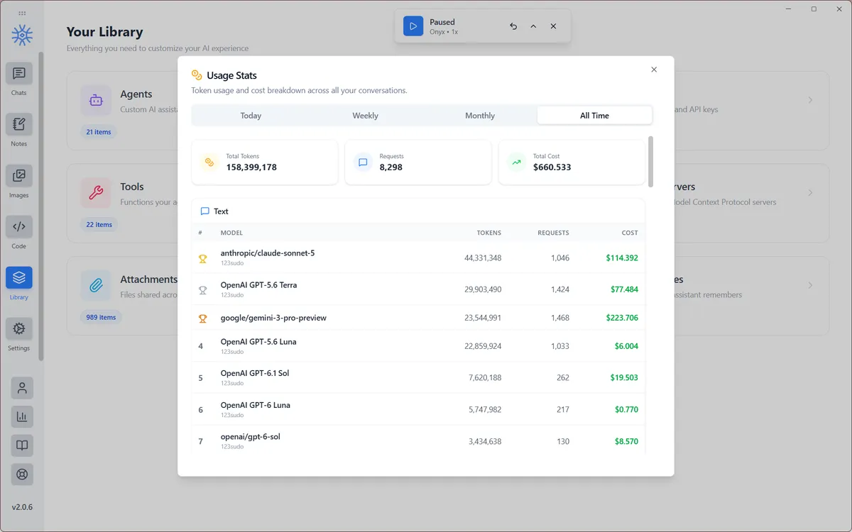Click the 44,331,348 tokens value
This screenshot has width=852, height=532.
483,258
